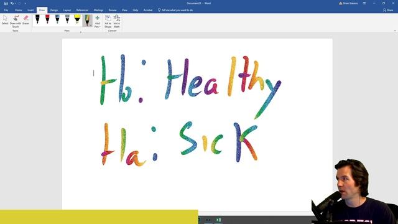Viewport: 398px width, 224px height.
Task: Click the Tell me what you want to do box
Action: click(x=175, y=10)
